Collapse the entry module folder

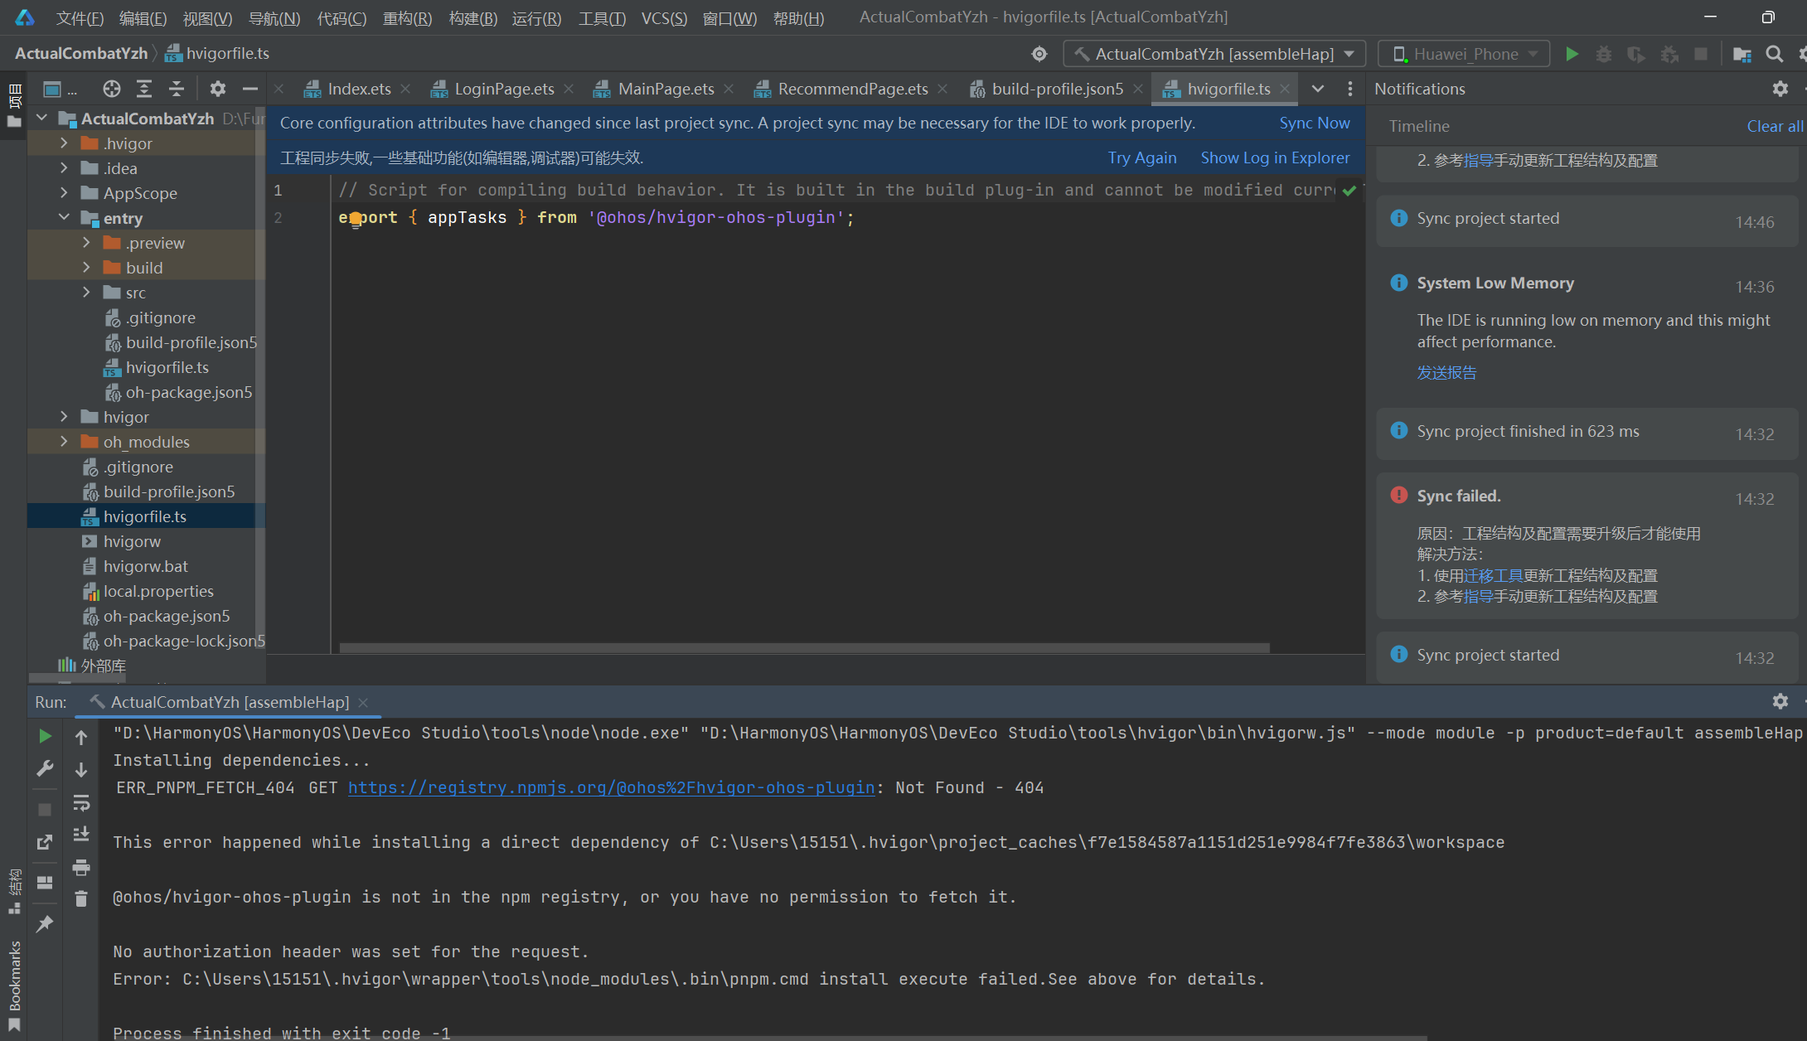(x=64, y=218)
